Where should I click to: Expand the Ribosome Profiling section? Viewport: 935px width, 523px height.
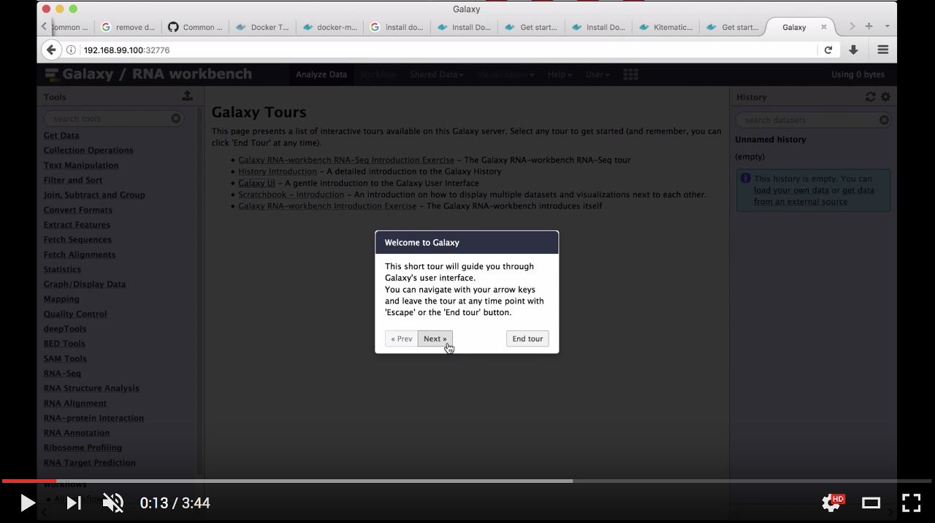83,447
